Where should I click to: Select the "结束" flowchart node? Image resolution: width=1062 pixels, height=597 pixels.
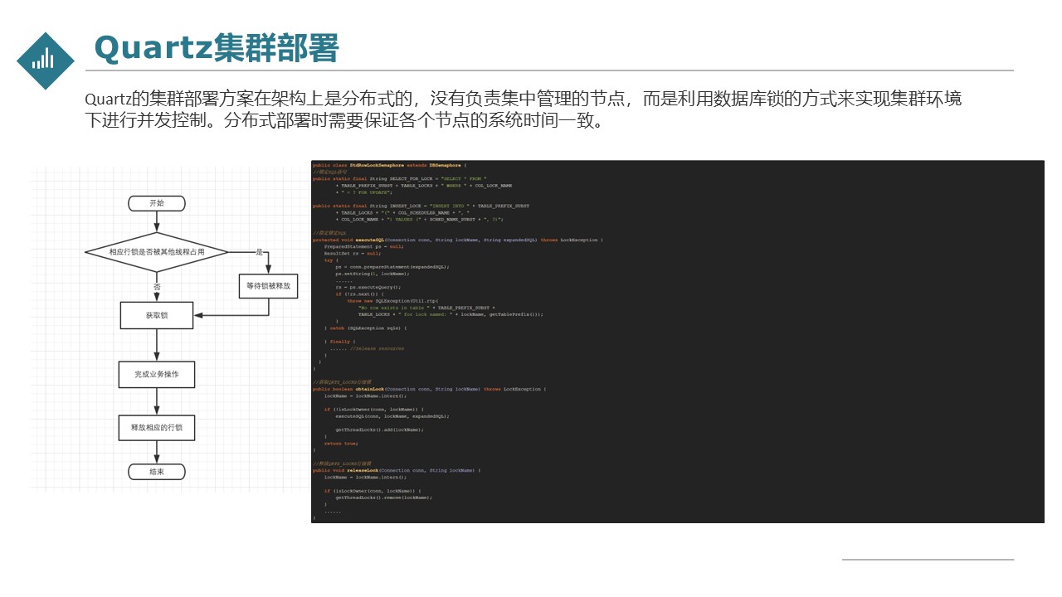[157, 471]
